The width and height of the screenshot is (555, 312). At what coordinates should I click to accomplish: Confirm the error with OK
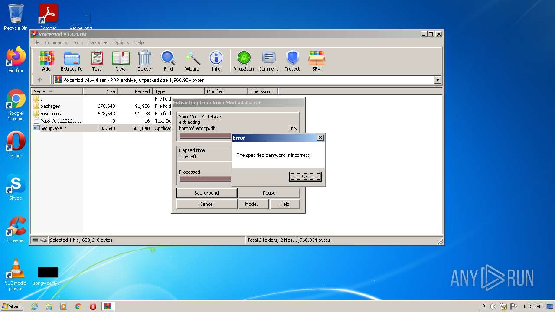(x=305, y=176)
